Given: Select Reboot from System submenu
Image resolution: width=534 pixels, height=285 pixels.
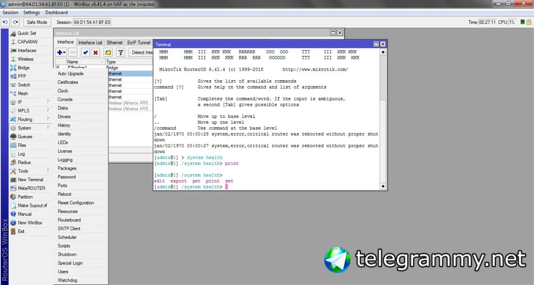Looking at the screenshot, I should [81, 194].
